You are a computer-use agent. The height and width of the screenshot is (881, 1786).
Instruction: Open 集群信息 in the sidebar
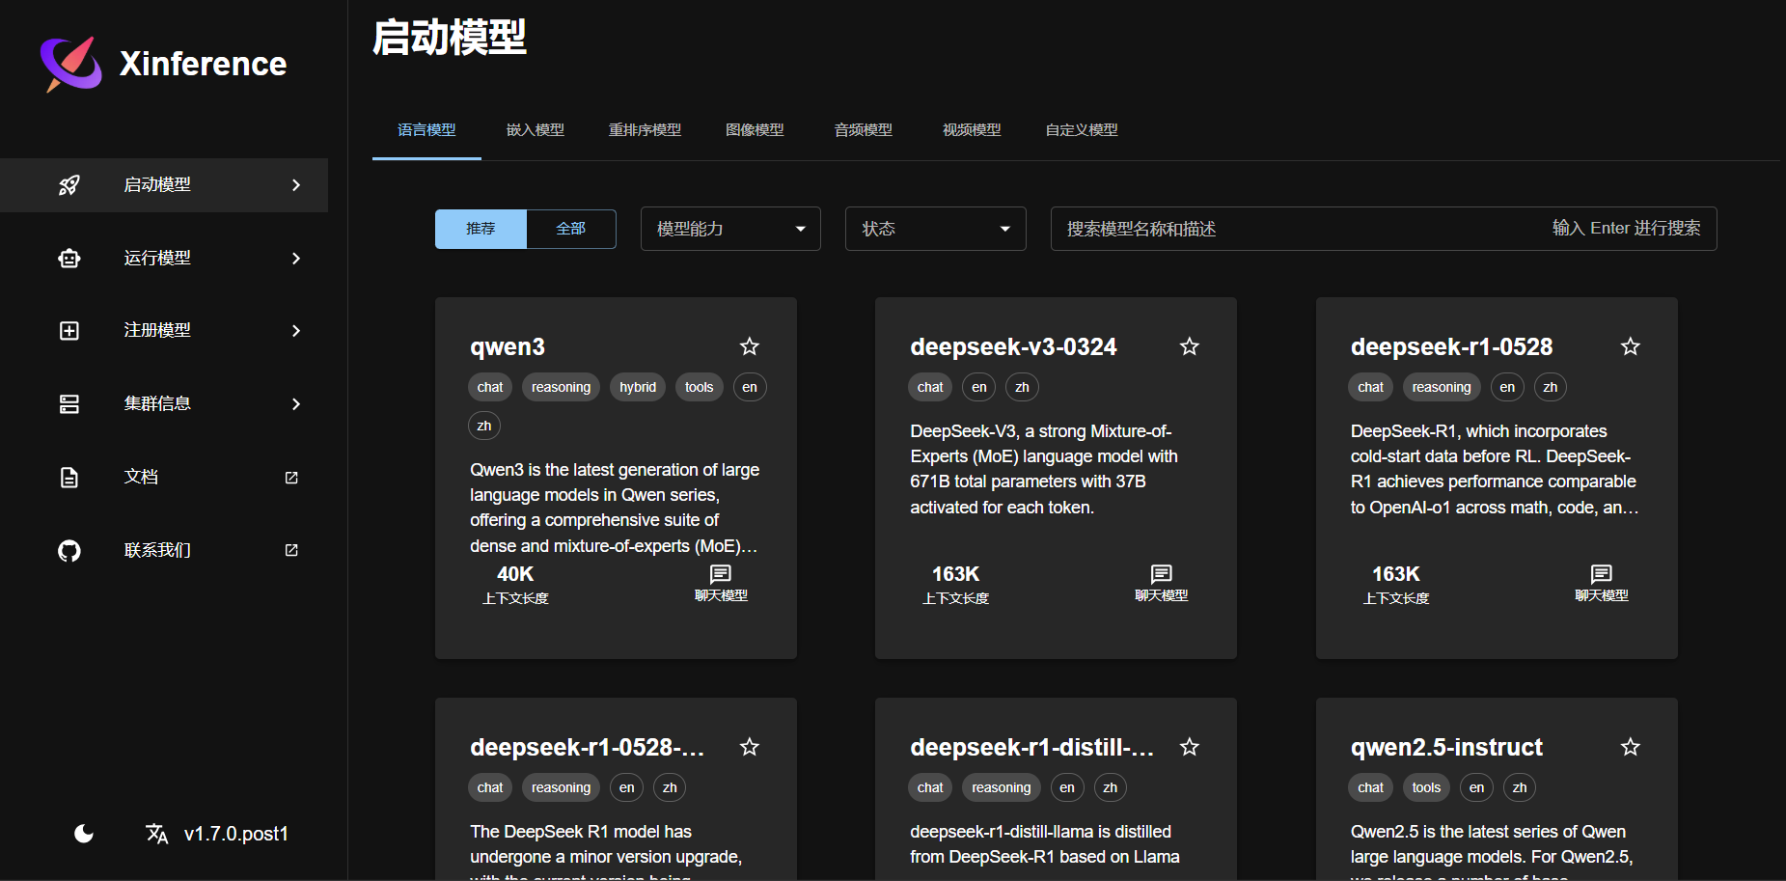164,404
